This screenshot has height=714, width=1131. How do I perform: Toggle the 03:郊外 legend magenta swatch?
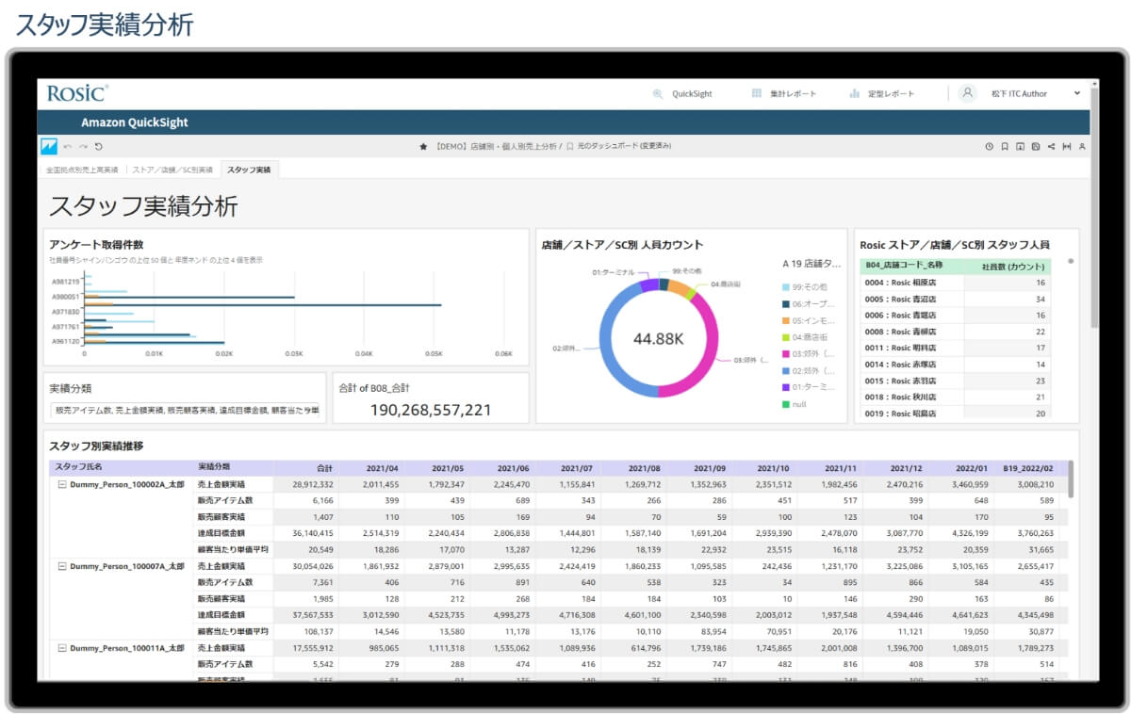point(786,353)
